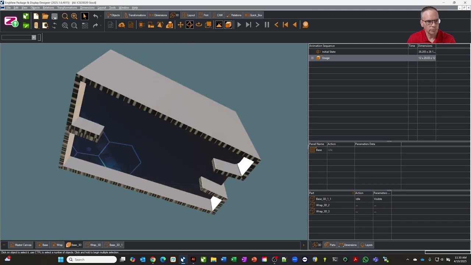This screenshot has width=471, height=265.
Task: Open Adobe Illustrator from the taskbar
Action: pos(193,260)
